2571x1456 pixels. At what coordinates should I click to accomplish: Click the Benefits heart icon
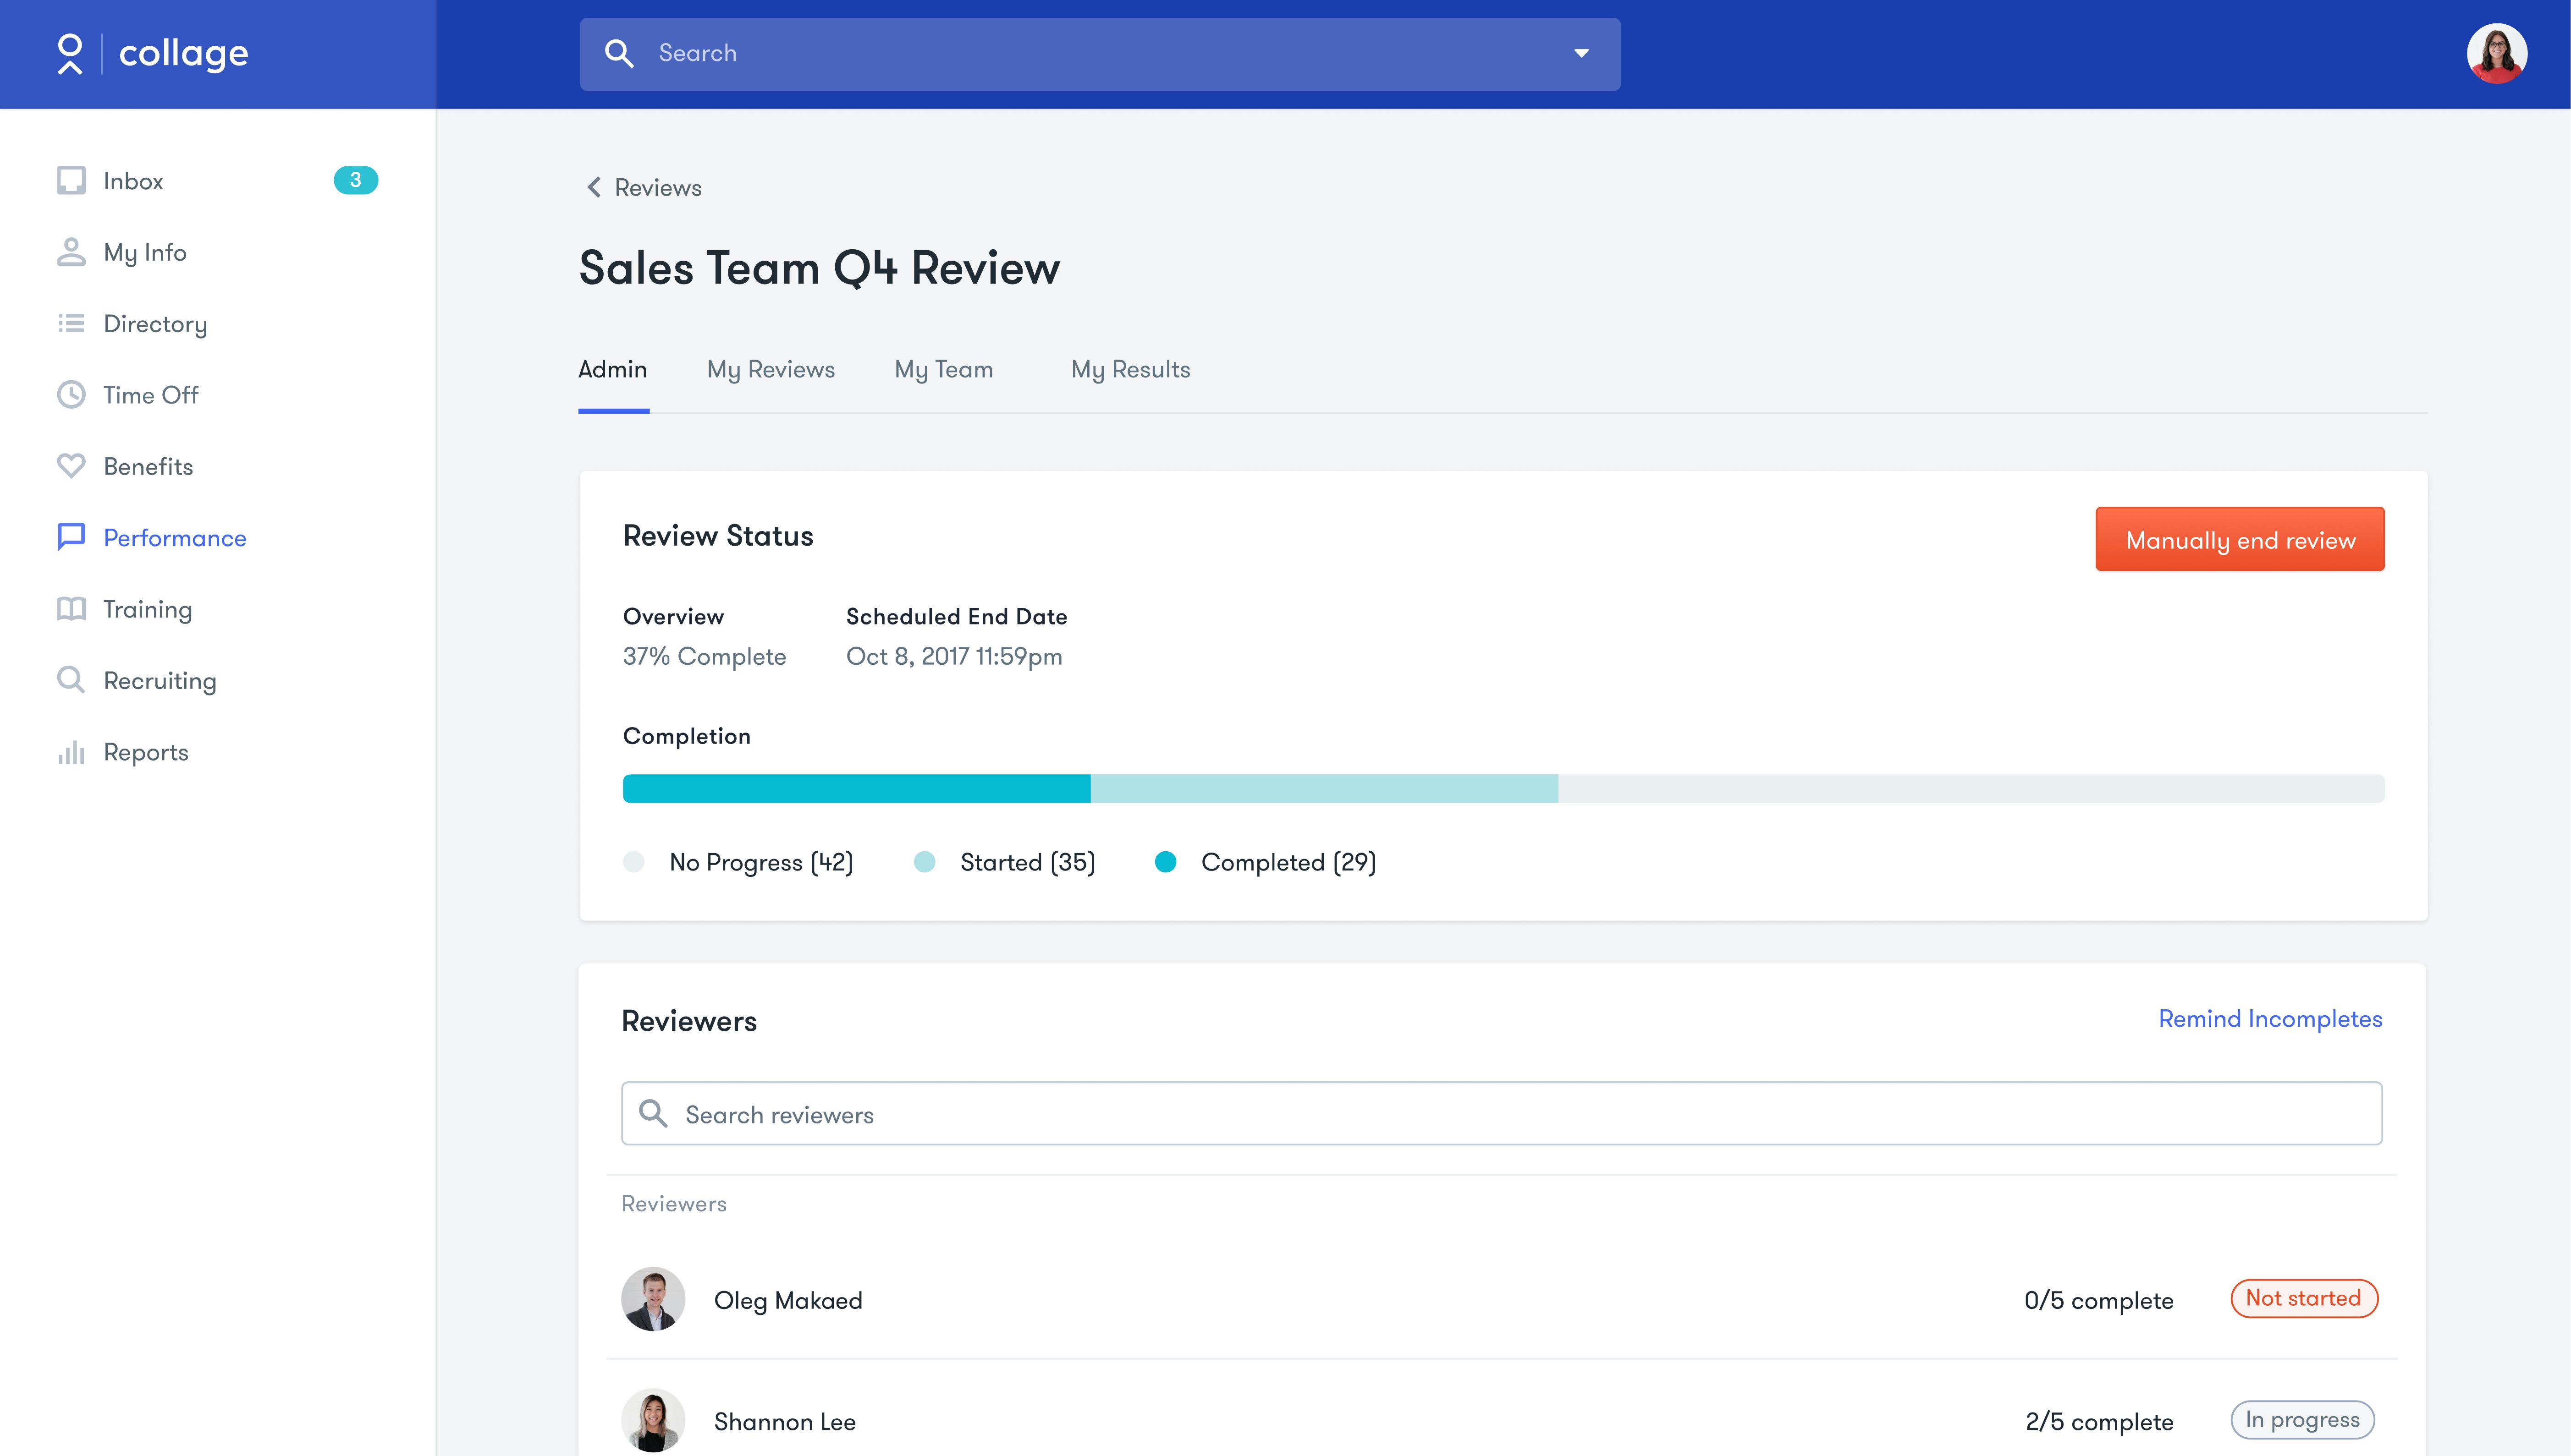(71, 466)
